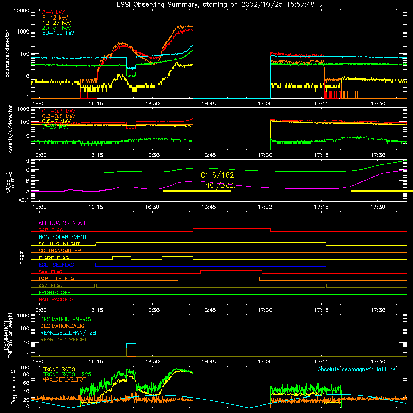This screenshot has height=413, width=413.
Task: Select the ATTENUATOR_STATE flag label
Action: pos(62,223)
